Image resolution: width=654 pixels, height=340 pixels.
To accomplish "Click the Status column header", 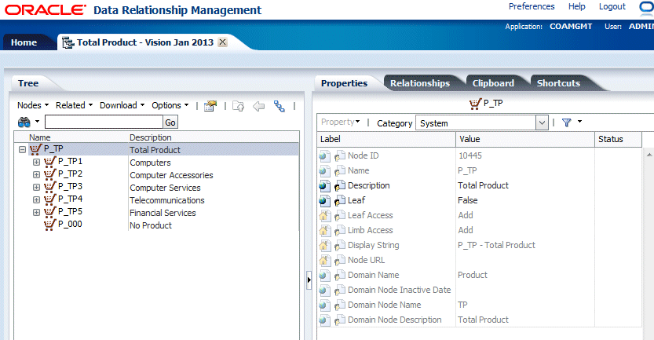I will click(618, 139).
